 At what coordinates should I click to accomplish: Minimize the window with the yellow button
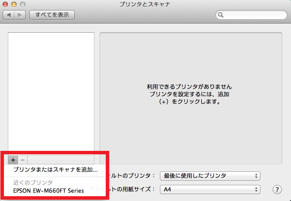click(14, 4)
